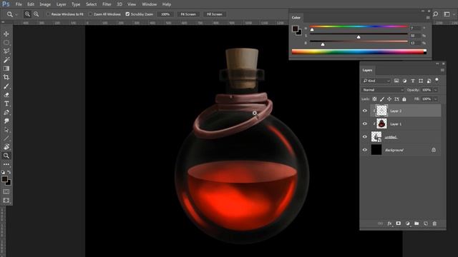The height and width of the screenshot is (257, 458).
Task: Toggle lock image pixels brush icon
Action: 381,99
